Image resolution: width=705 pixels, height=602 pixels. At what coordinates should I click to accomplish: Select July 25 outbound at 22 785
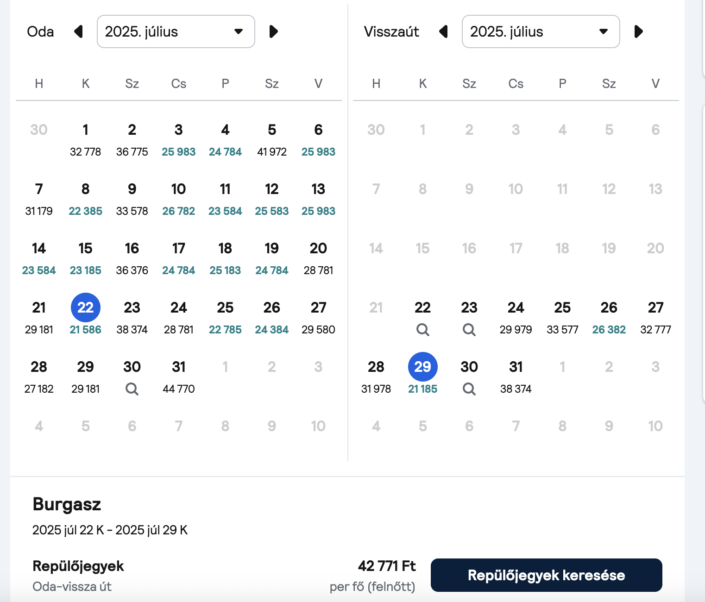tap(225, 318)
